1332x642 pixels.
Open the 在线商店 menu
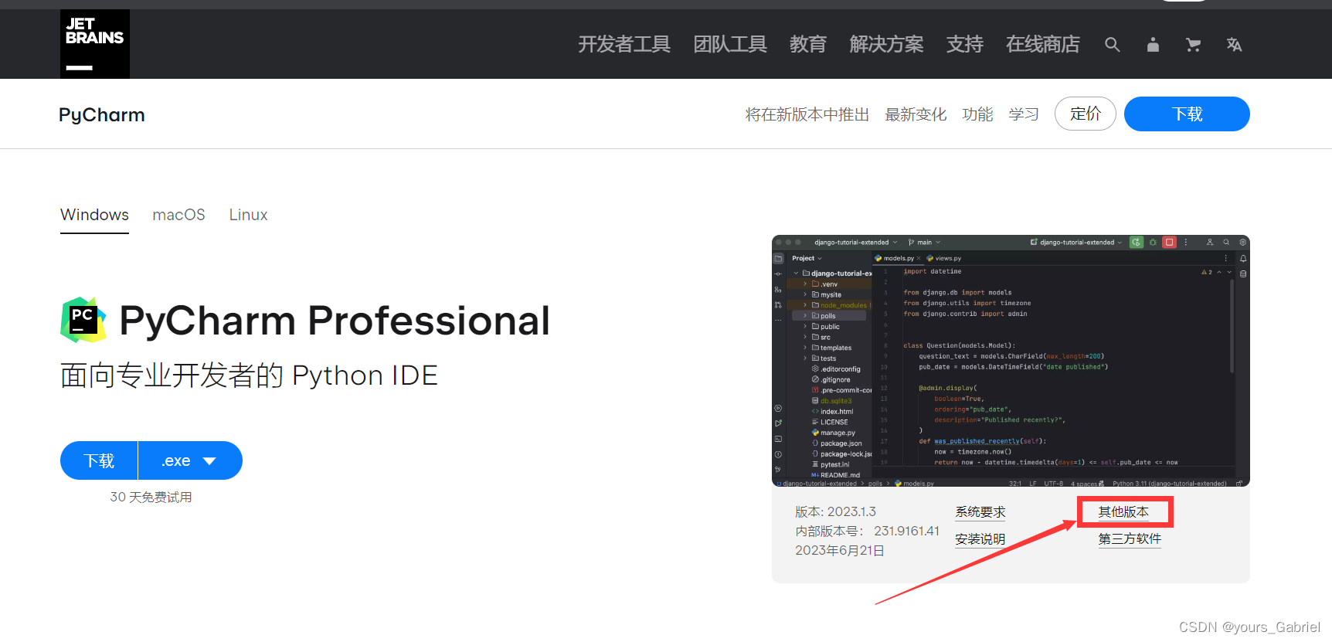pyautogui.click(x=1043, y=45)
